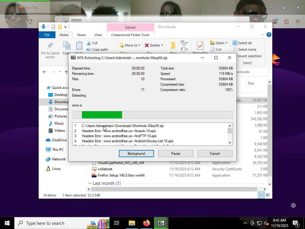Select error row AndFTP-10.apk
Screen dimensions: 305x229
click(x=119, y=136)
